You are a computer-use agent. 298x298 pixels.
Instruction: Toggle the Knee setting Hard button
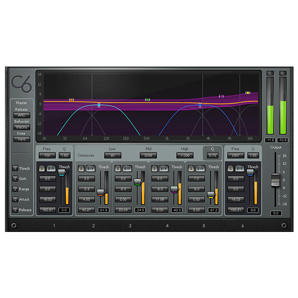[x=21, y=139]
